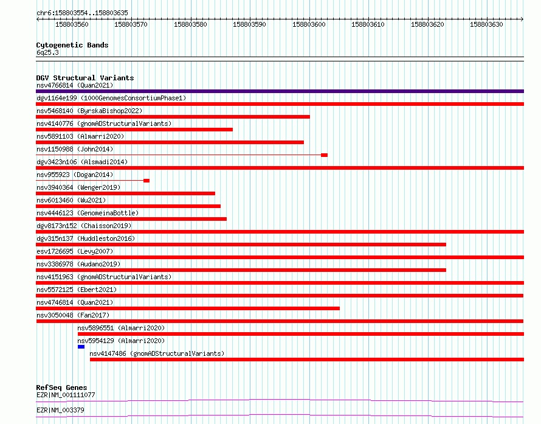Open nsv4446123 (GenomeinaBottle) label

point(88,213)
